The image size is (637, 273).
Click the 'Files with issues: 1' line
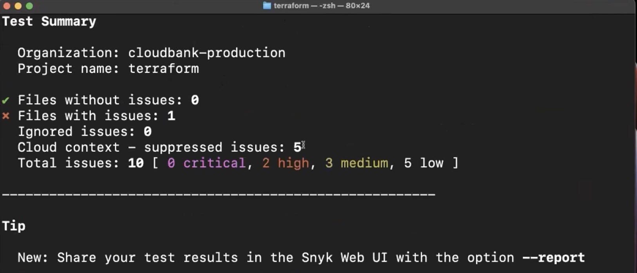[96, 116]
